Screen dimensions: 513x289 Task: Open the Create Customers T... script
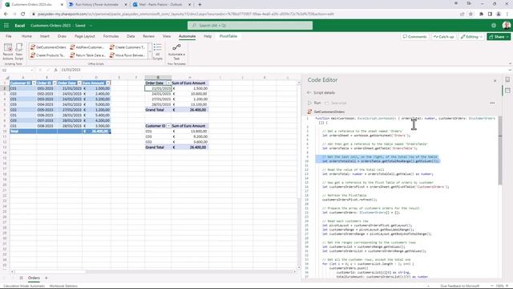coord(127,47)
